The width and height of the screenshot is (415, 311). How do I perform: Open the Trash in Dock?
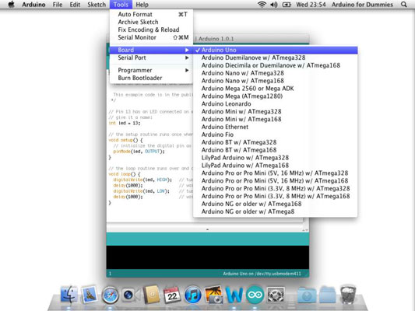pyautogui.click(x=348, y=295)
